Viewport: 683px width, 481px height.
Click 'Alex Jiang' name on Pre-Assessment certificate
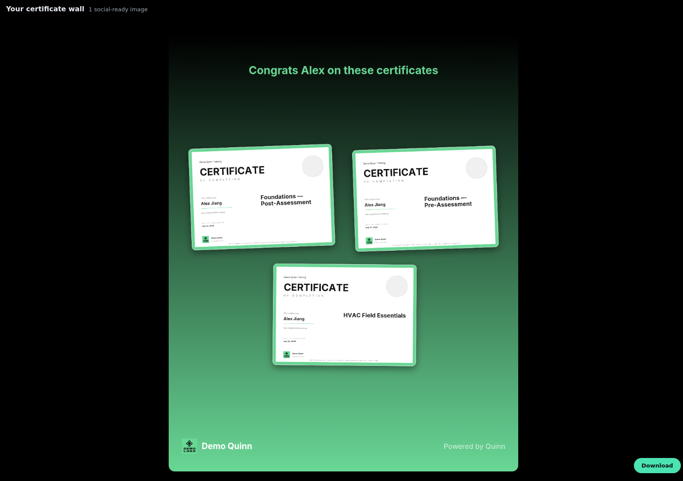click(x=375, y=205)
